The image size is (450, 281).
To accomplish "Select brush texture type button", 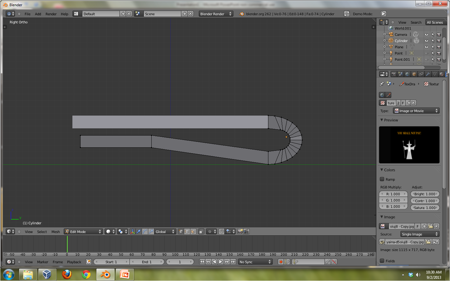I will 388,95.
